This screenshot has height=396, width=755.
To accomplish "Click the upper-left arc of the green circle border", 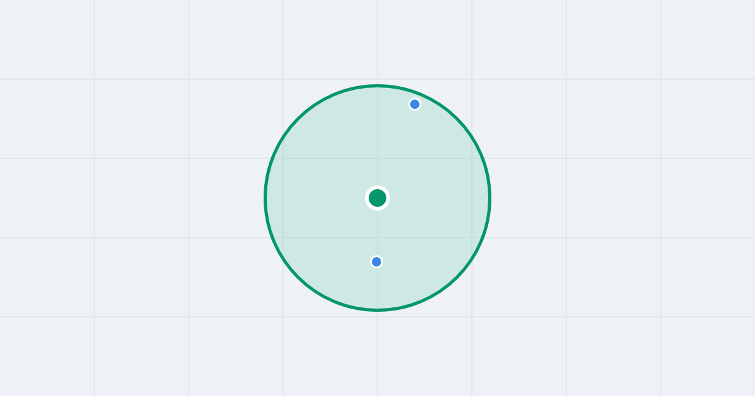I will [298, 119].
